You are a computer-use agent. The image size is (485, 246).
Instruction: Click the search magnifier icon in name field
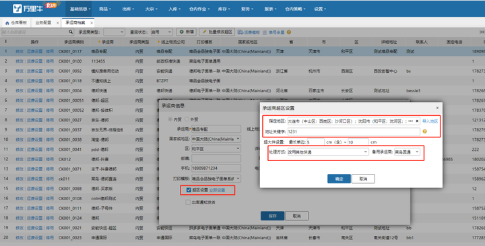click(71, 32)
